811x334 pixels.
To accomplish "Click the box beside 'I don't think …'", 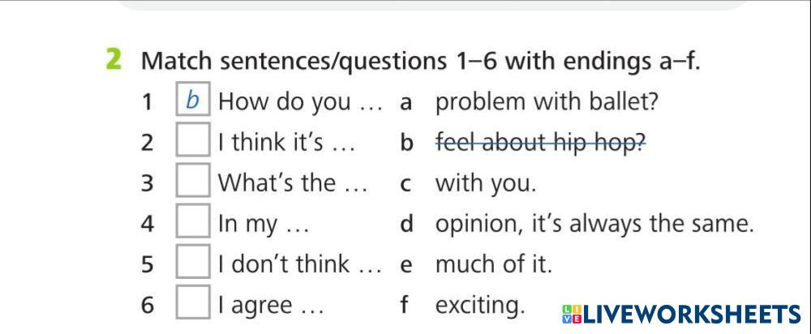I will [x=193, y=264].
